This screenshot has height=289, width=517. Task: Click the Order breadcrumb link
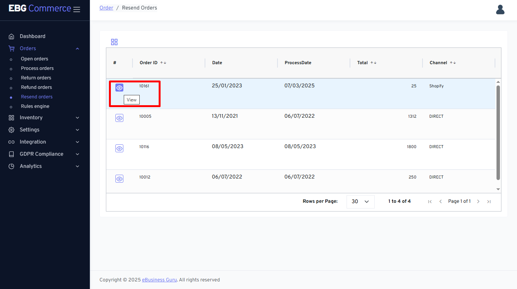tap(106, 8)
